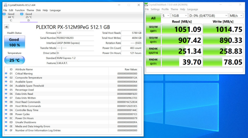248x138 pixels.
Task: Open CrystalDiskMark Settings menu
Action: coord(155,9)
